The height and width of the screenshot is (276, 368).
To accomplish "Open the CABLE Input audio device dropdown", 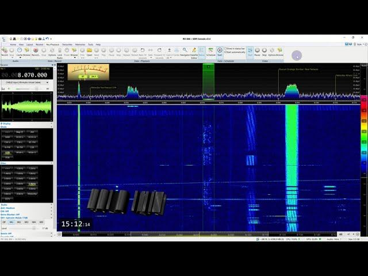I will 26,82.
